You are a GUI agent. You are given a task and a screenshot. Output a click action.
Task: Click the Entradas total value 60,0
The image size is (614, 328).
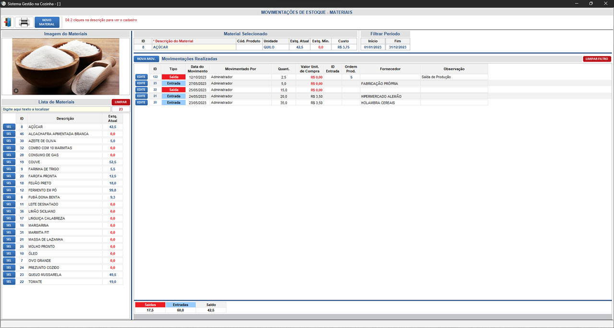tap(180, 310)
